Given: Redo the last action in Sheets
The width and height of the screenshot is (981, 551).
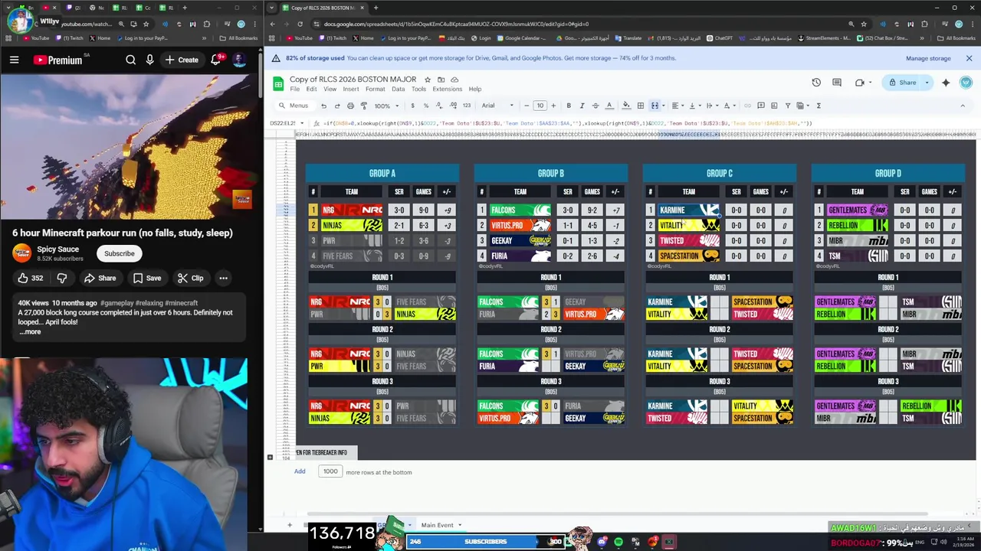Looking at the screenshot, I should (336, 106).
